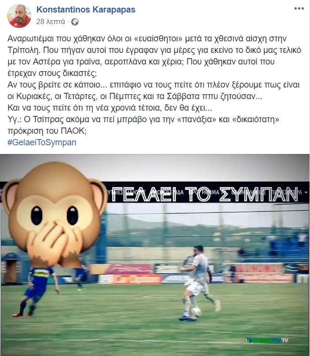Click the monkey emoji covering its mouth
The height and width of the screenshot is (356, 310).
coord(54,214)
